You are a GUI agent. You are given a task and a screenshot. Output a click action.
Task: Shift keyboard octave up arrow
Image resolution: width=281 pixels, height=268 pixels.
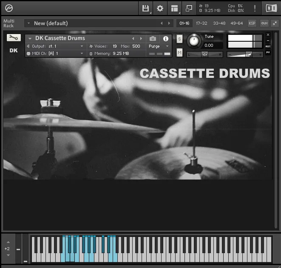pos(8,242)
